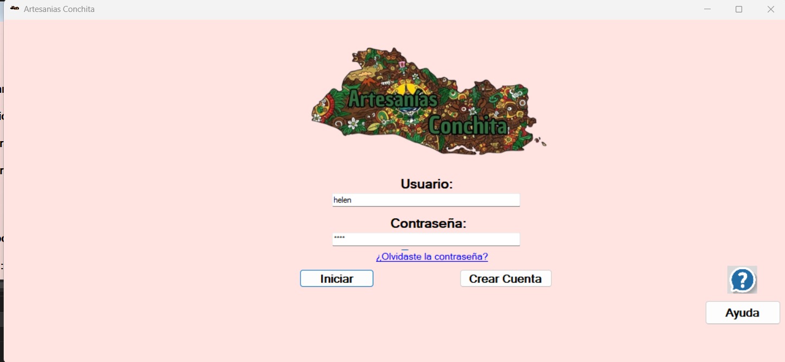Focus the Contraseña password field
The image size is (785, 362).
click(x=426, y=239)
